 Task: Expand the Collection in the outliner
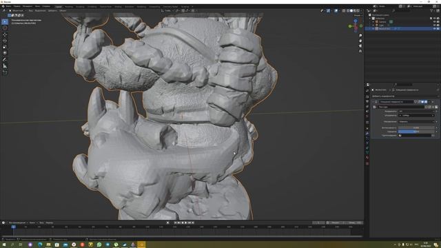(370, 19)
